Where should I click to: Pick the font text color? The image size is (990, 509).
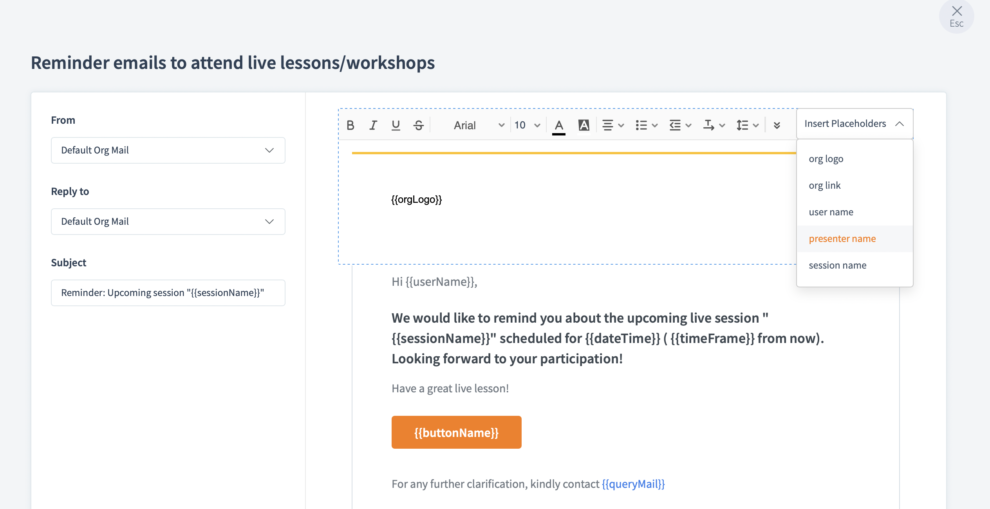click(x=559, y=125)
